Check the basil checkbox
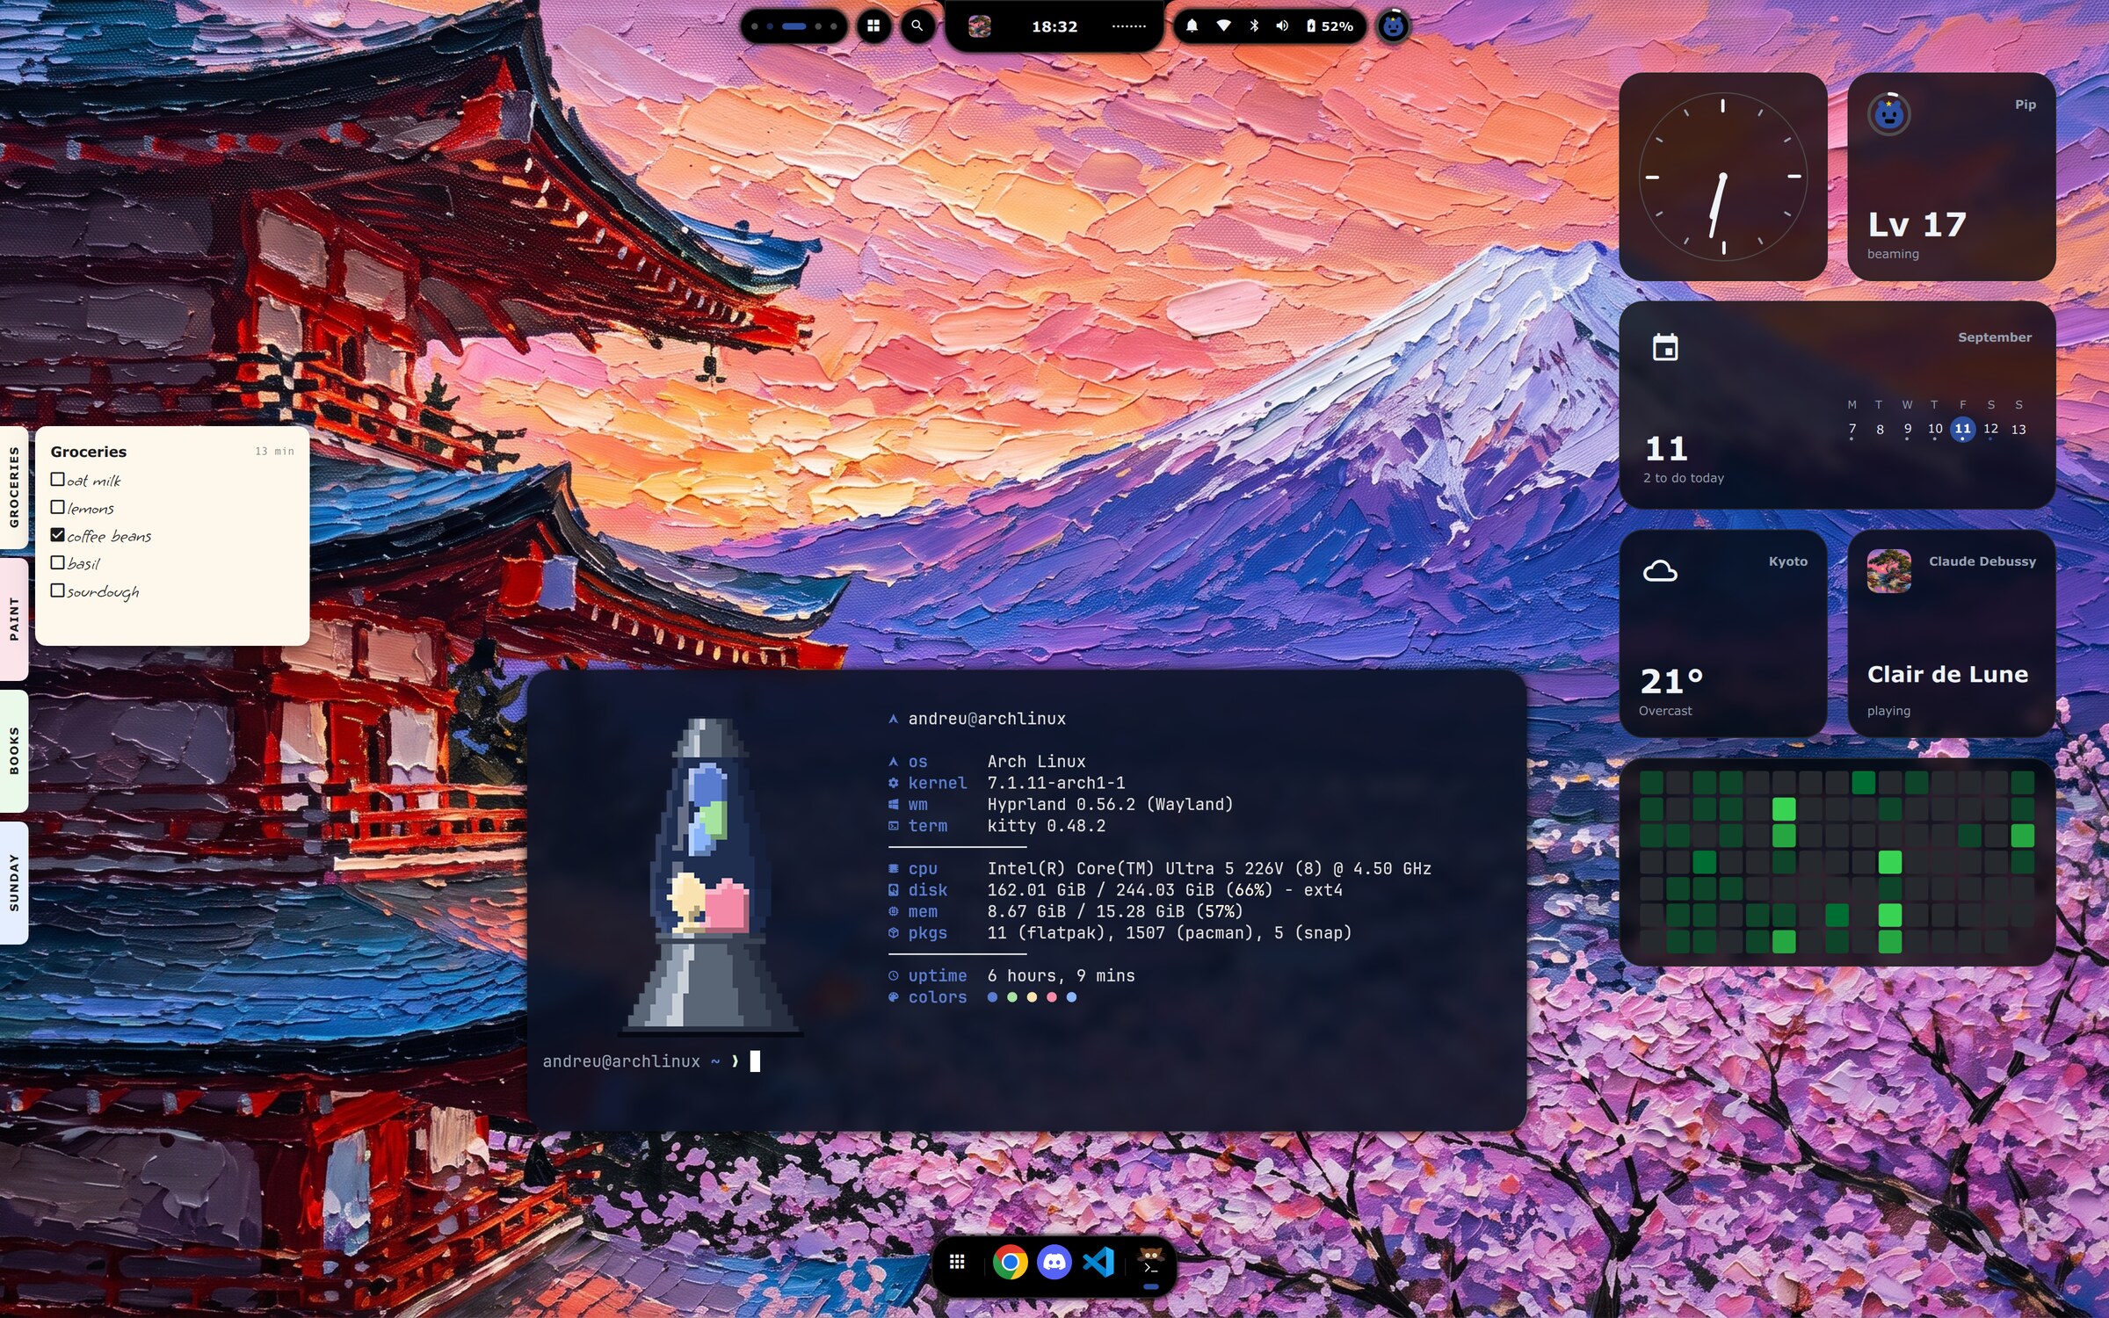Image resolution: width=2109 pixels, height=1318 pixels. pos(57,562)
